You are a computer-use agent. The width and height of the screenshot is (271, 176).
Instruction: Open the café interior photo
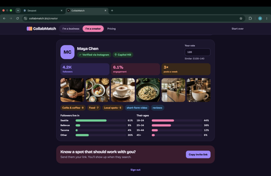click(173, 90)
